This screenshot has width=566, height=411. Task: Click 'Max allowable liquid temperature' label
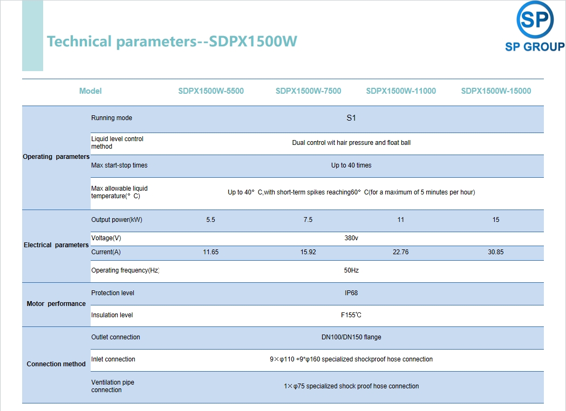119,192
